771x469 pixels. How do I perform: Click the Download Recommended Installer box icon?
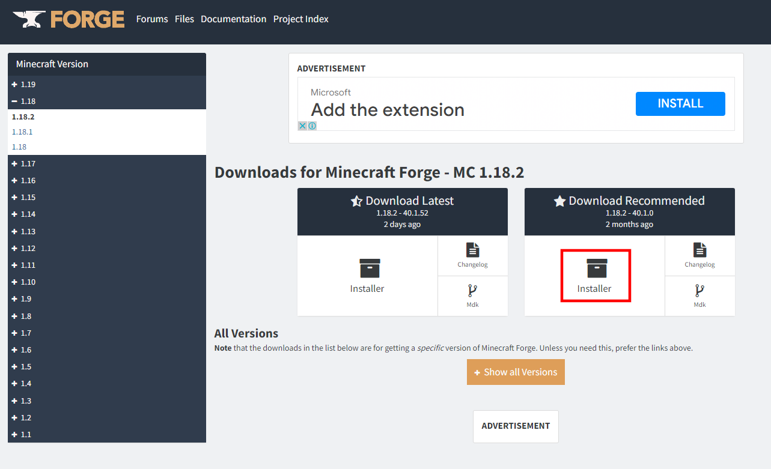pyautogui.click(x=597, y=268)
